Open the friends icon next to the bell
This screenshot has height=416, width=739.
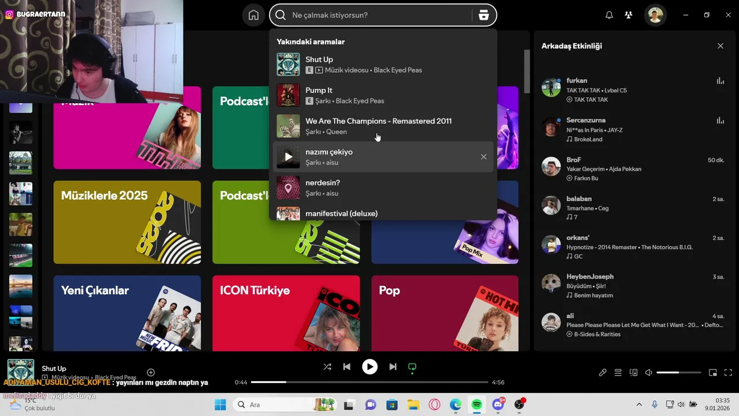pos(629,15)
